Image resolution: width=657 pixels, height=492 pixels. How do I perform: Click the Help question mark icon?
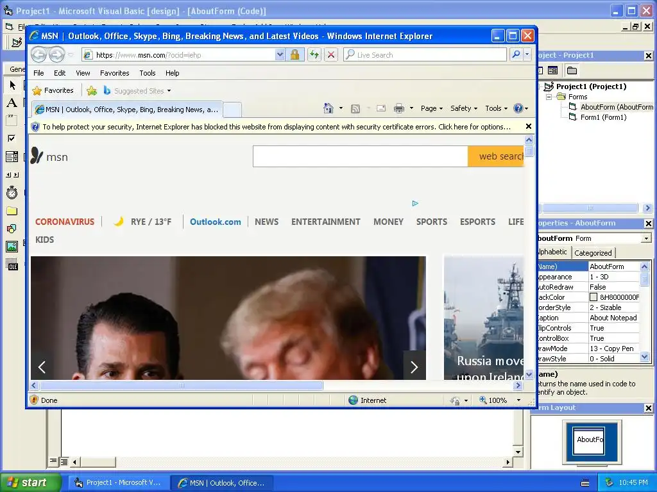click(x=518, y=108)
